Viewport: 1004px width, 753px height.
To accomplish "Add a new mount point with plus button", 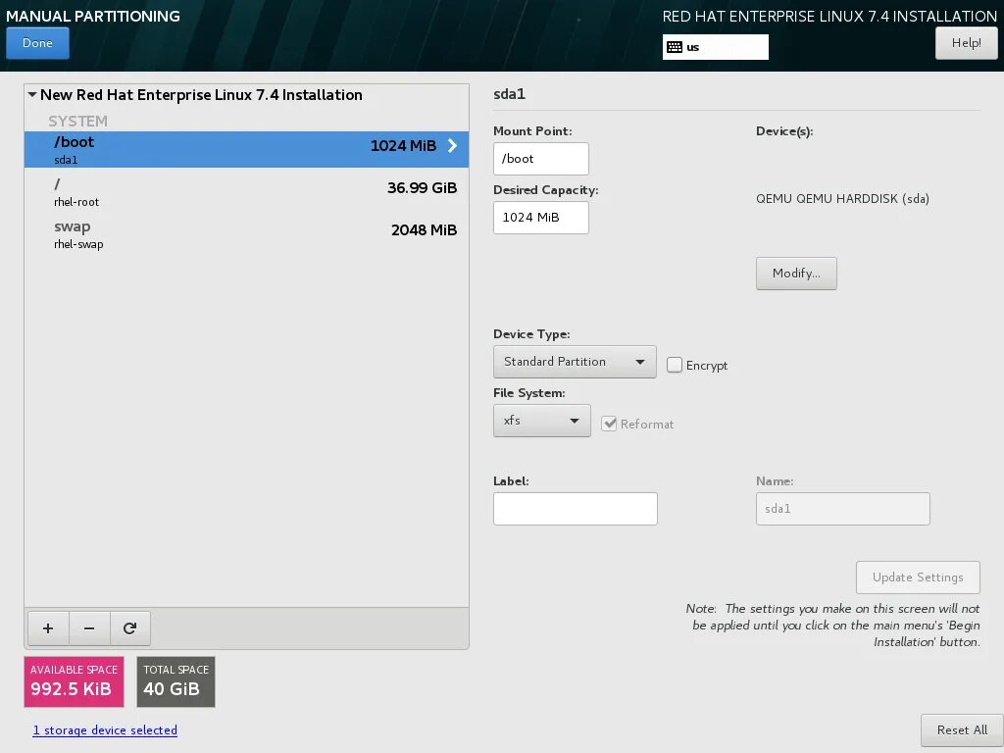I will [x=48, y=628].
